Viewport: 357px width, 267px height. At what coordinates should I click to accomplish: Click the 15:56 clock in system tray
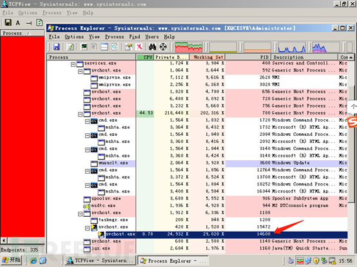coord(346,261)
